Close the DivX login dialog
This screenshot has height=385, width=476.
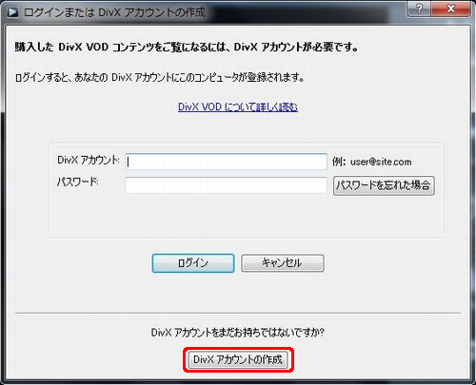pos(451,9)
